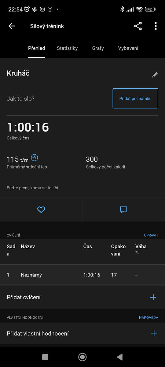The width and height of the screenshot is (165, 367).
Task: Switch to the Statistiky tab
Action: pos(67,48)
